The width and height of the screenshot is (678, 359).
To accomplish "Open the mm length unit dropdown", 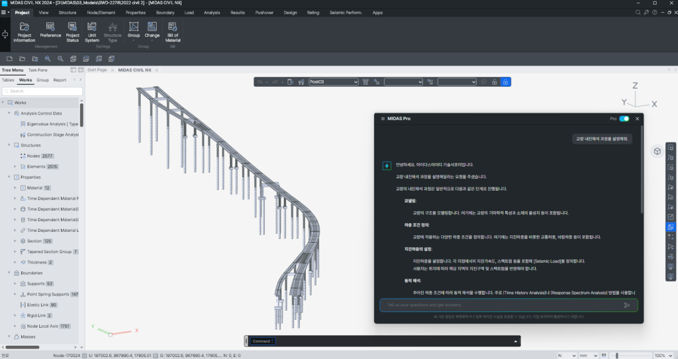I will 588,356.
